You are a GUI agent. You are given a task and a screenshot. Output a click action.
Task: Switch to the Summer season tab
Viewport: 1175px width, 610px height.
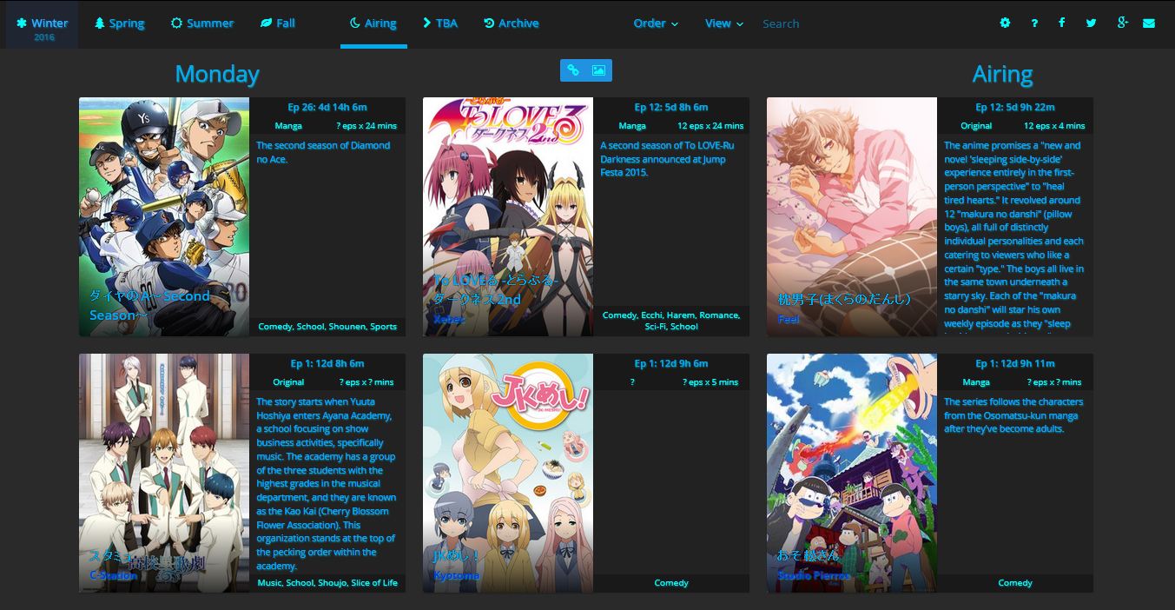click(x=201, y=23)
